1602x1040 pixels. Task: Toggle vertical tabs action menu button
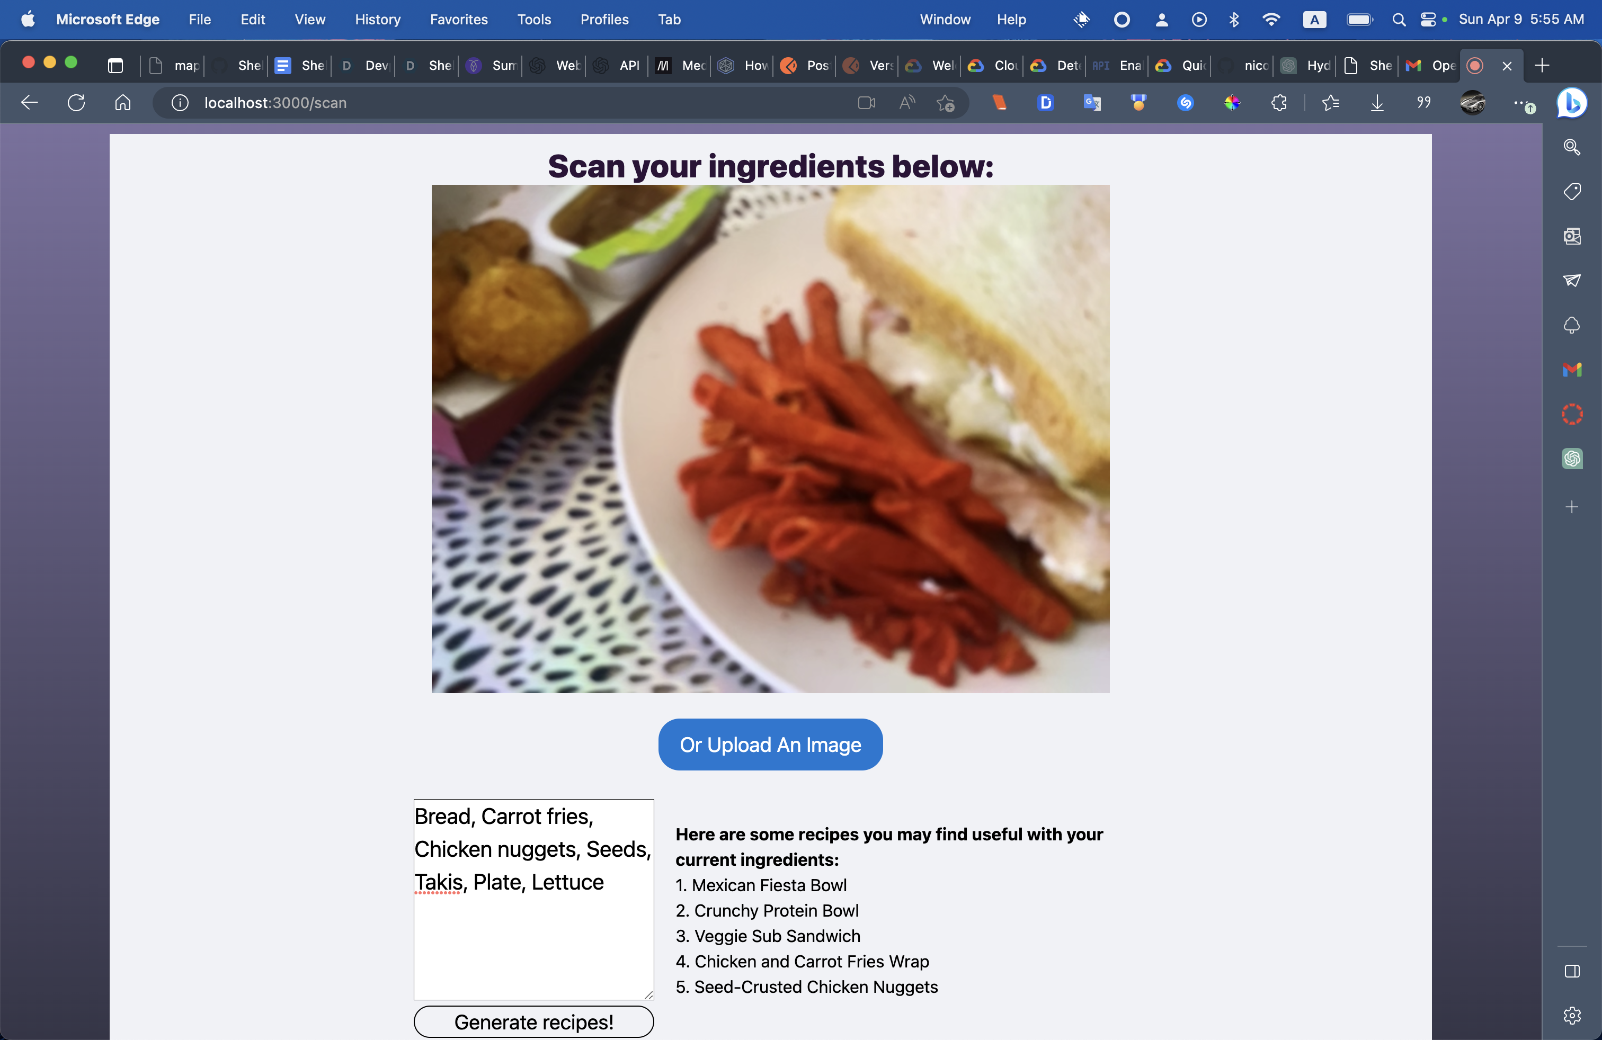tap(115, 65)
